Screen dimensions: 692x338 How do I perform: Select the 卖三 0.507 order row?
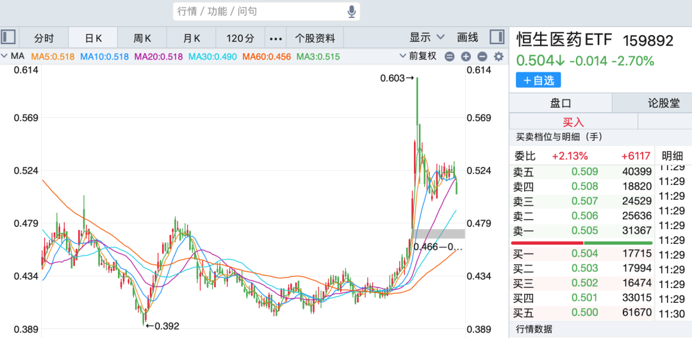pos(582,202)
